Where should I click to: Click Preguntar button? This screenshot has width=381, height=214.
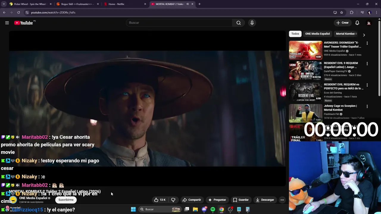217,200
